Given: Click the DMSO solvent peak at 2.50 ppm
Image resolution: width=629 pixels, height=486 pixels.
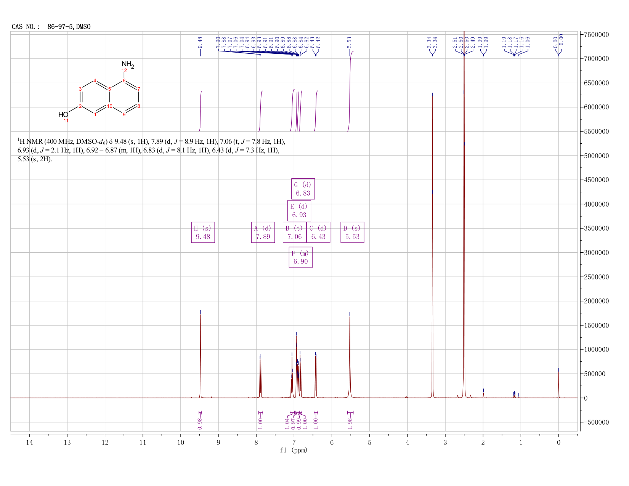Looking at the screenshot, I should click(x=464, y=213).
